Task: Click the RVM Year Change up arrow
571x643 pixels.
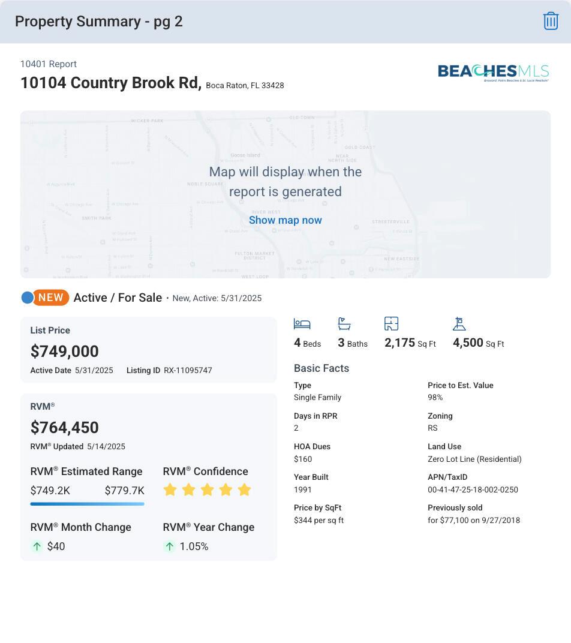Action: click(170, 546)
